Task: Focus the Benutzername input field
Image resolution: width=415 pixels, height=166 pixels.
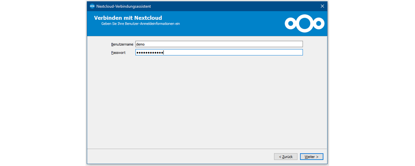Action: (x=219, y=44)
